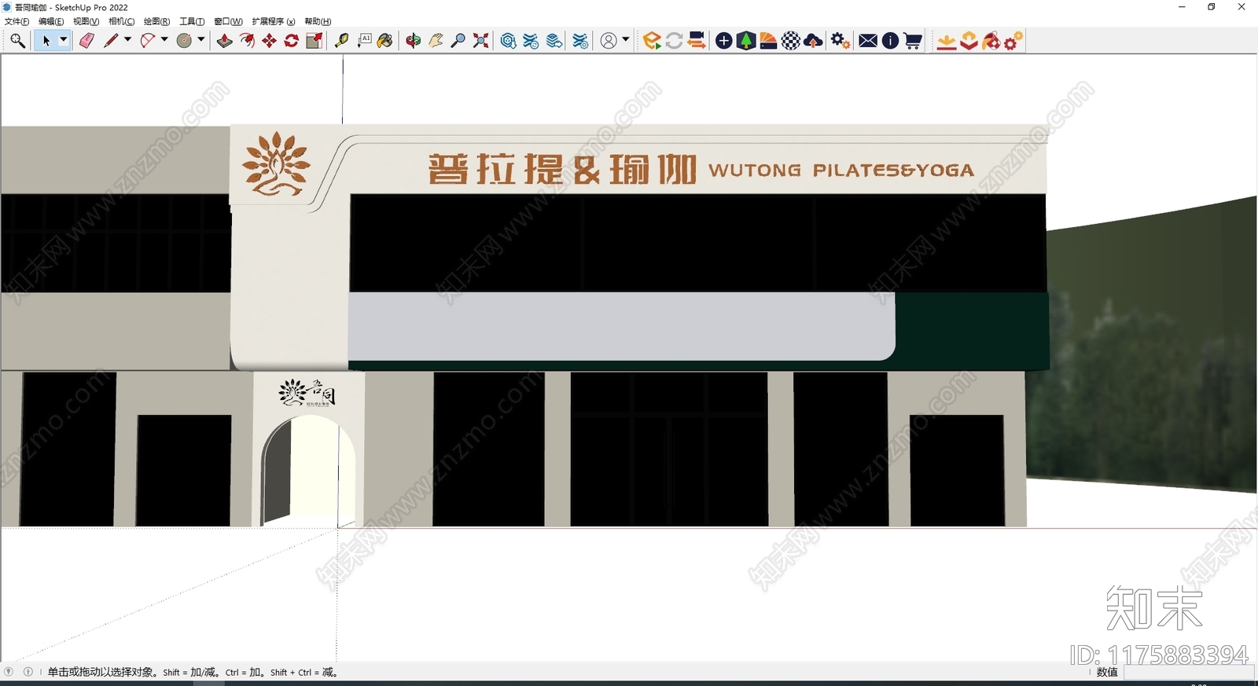Select the Pan hand tool

coord(436,41)
